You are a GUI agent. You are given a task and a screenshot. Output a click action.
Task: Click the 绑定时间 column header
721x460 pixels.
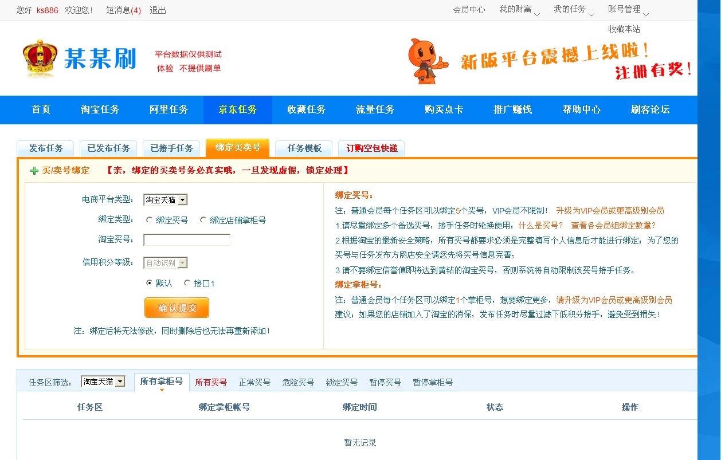pyautogui.click(x=360, y=407)
